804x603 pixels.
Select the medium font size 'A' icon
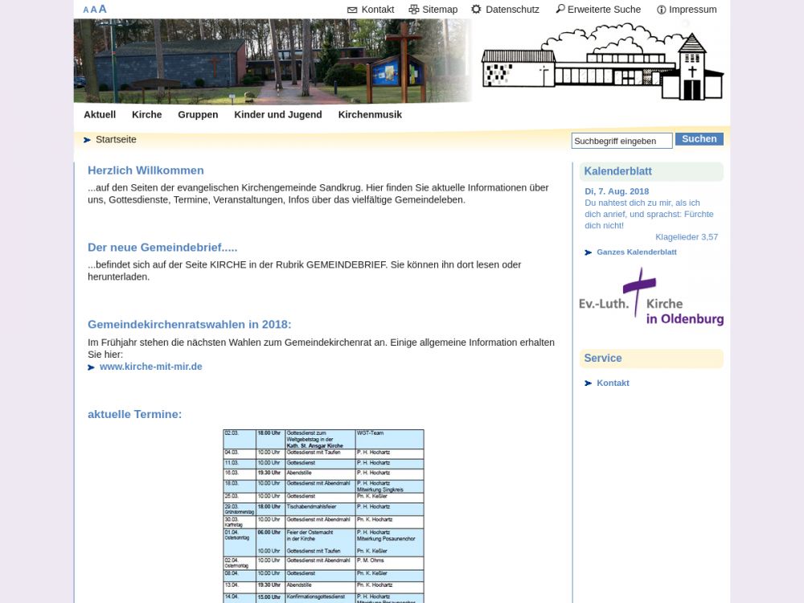pos(93,10)
